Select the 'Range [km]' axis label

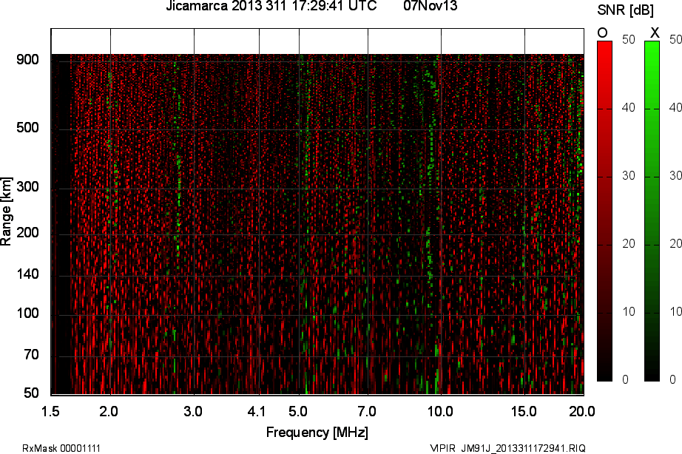pos(7,216)
